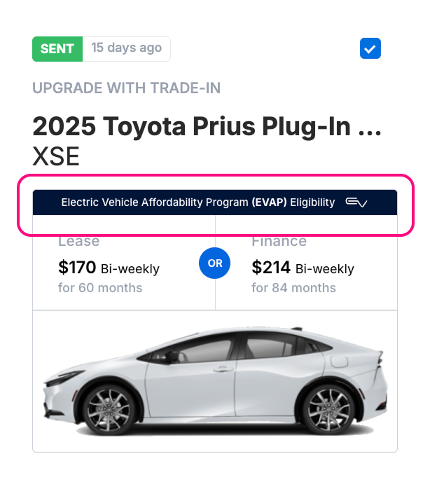Viewport: 437px width, 482px height.
Task: Open the 2025 Toyota Prius Plug-In title
Action: point(196,127)
